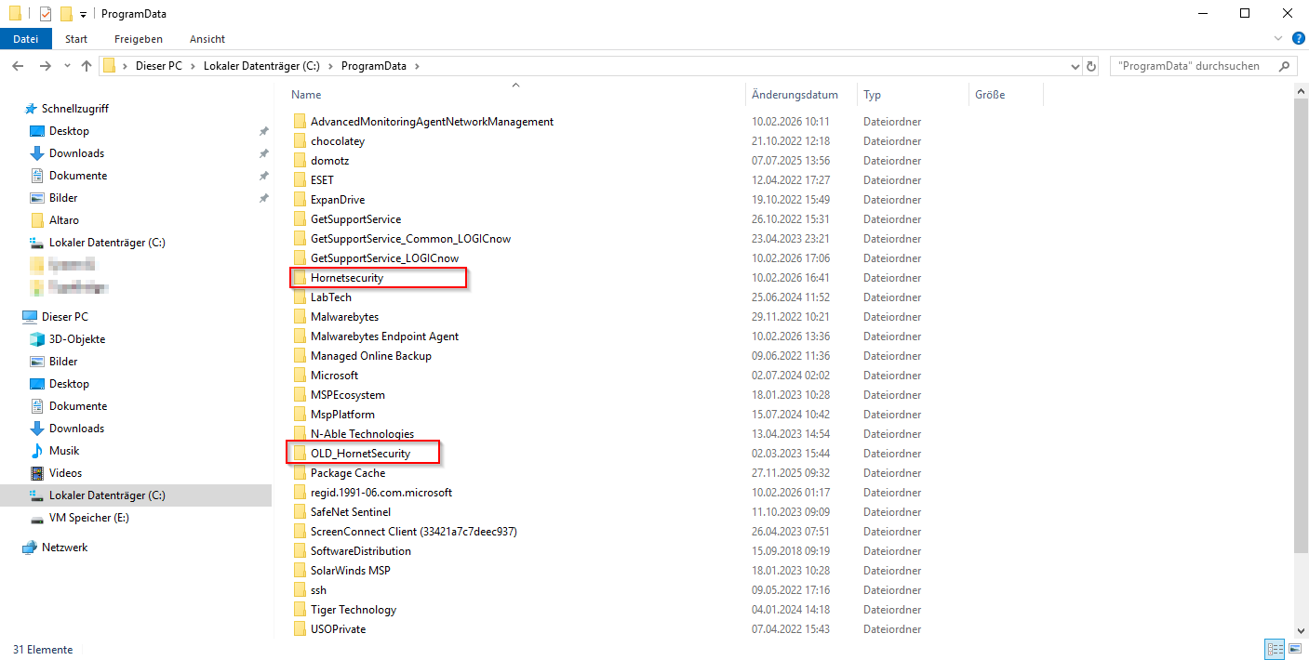Click Dieser PC in the breadcrumb path

click(158, 66)
